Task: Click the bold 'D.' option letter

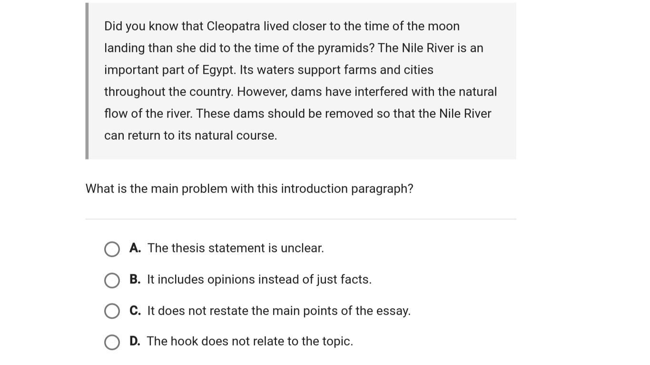Action: [135, 341]
